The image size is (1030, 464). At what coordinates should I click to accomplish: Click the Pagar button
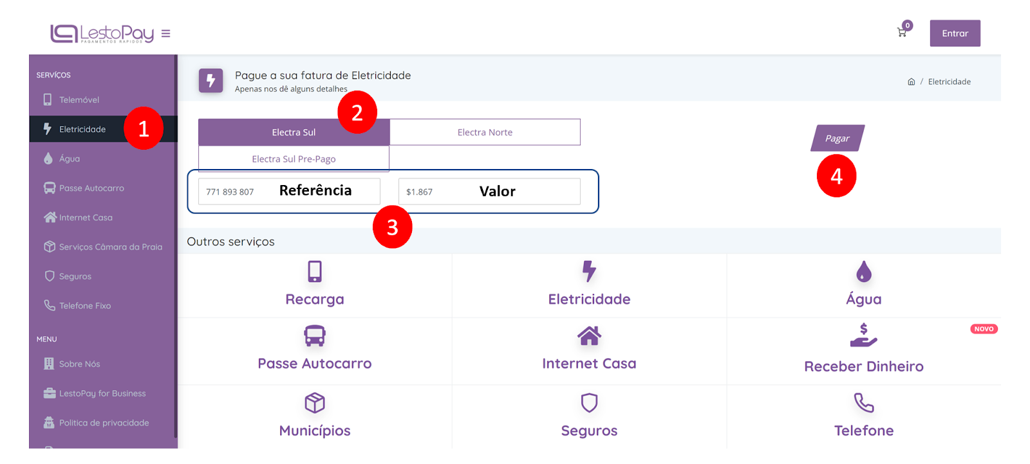pos(838,138)
